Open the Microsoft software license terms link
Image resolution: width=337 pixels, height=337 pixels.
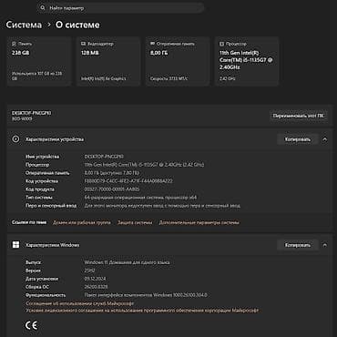point(142,311)
